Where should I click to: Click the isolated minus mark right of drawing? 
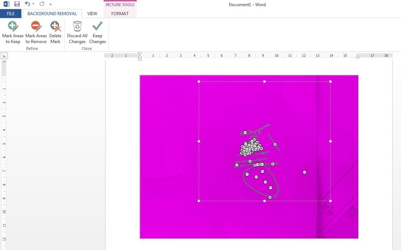point(304,172)
